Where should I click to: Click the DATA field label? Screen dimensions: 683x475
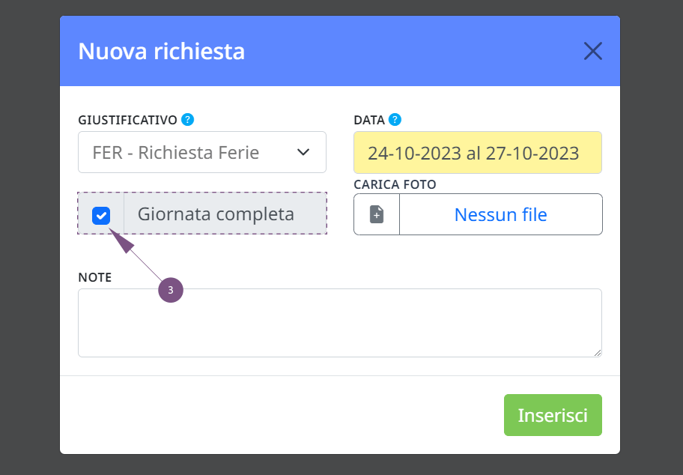pyautogui.click(x=369, y=120)
